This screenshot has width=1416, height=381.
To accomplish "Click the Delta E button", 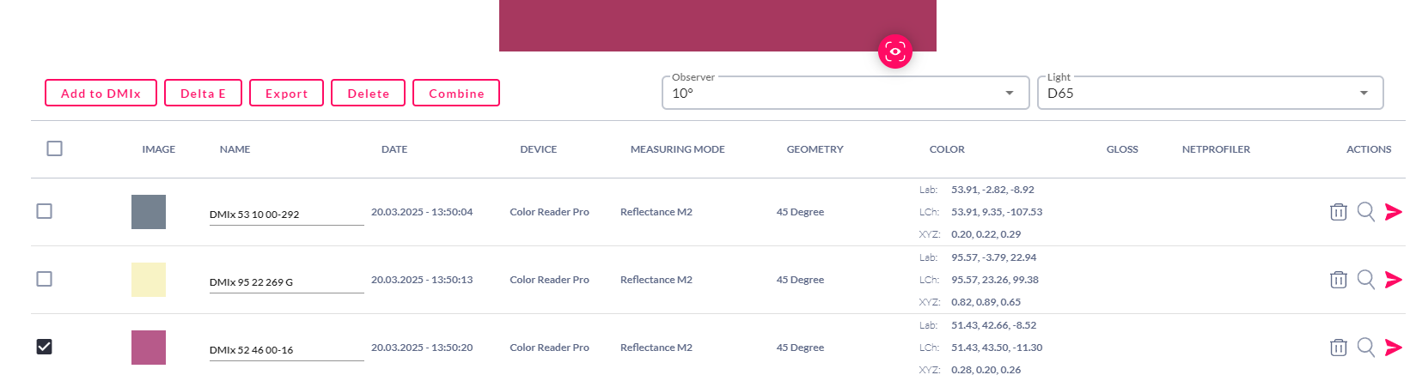I will tap(203, 93).
